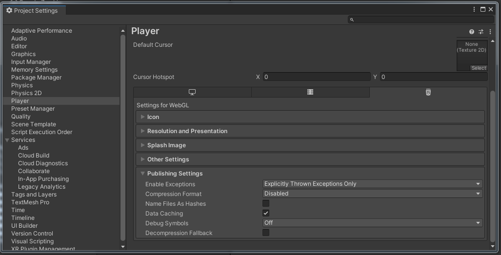Select Cloud Build under Services
The image size is (501, 255).
pyautogui.click(x=34, y=156)
